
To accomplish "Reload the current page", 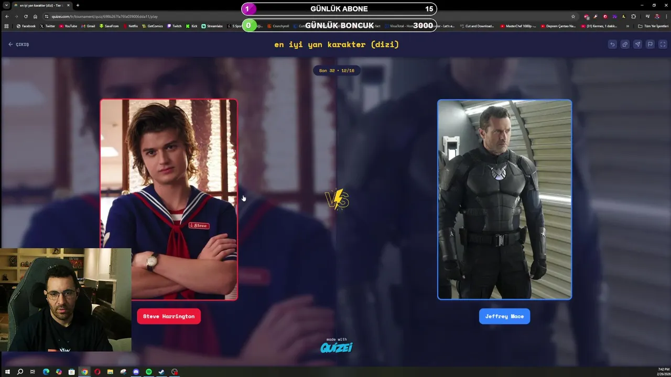I will 26,16.
